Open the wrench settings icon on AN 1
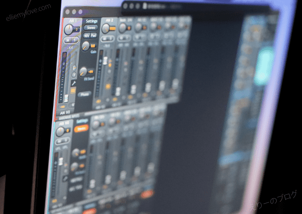This screenshot has height=214, width=302. point(74,83)
